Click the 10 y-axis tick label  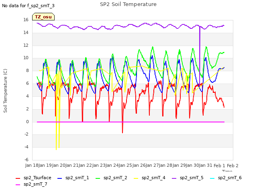pos(26,58)
